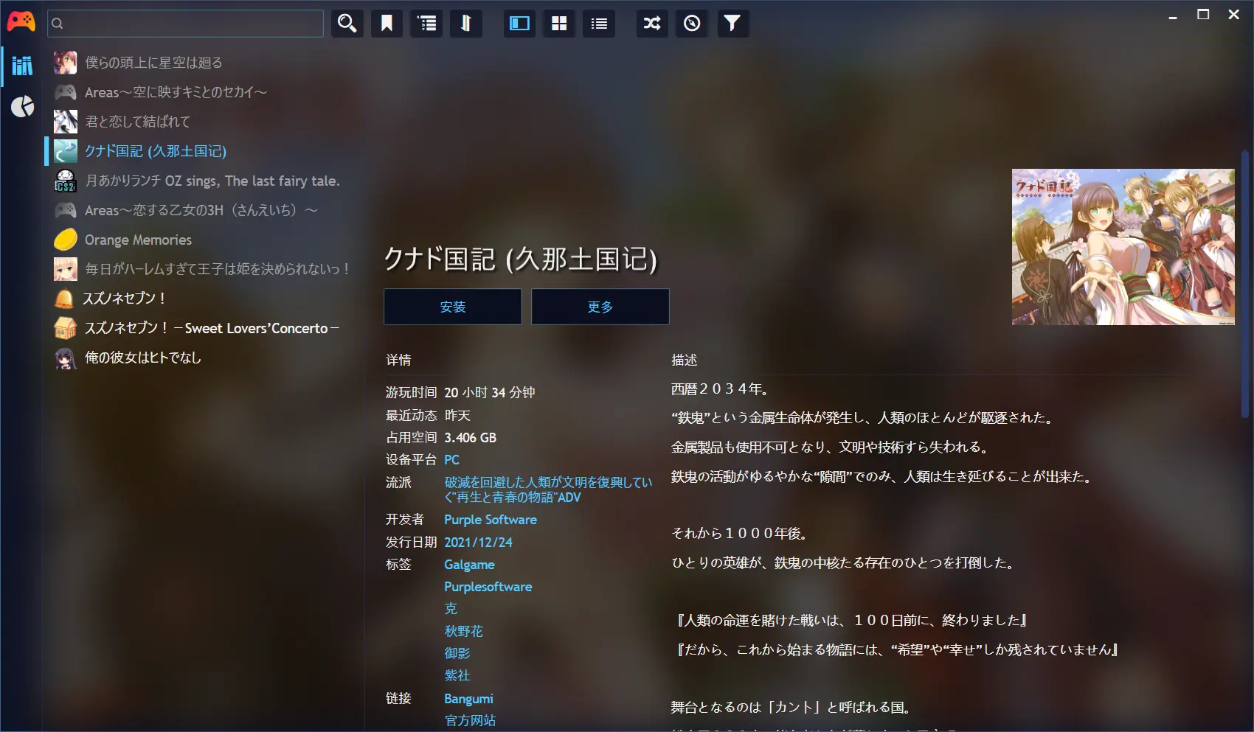Screen dimensions: 1254x732
Task: Click the 更多 (More) button
Action: tap(600, 307)
